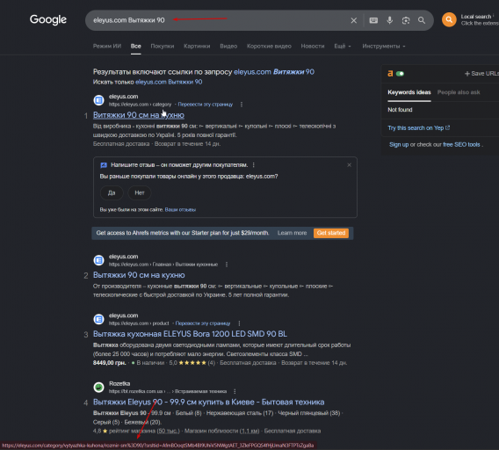Open result Витяжки 90 см на кухню
The width and height of the screenshot is (499, 450).
(x=139, y=115)
